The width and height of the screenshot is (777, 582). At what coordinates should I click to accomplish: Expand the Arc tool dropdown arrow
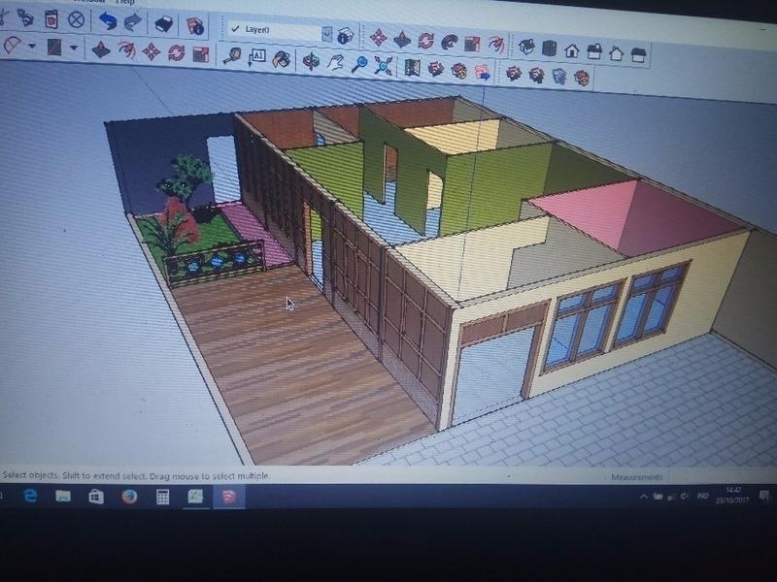pyautogui.click(x=32, y=46)
